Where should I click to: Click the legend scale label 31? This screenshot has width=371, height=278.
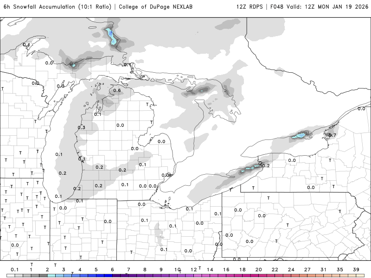[323, 270]
